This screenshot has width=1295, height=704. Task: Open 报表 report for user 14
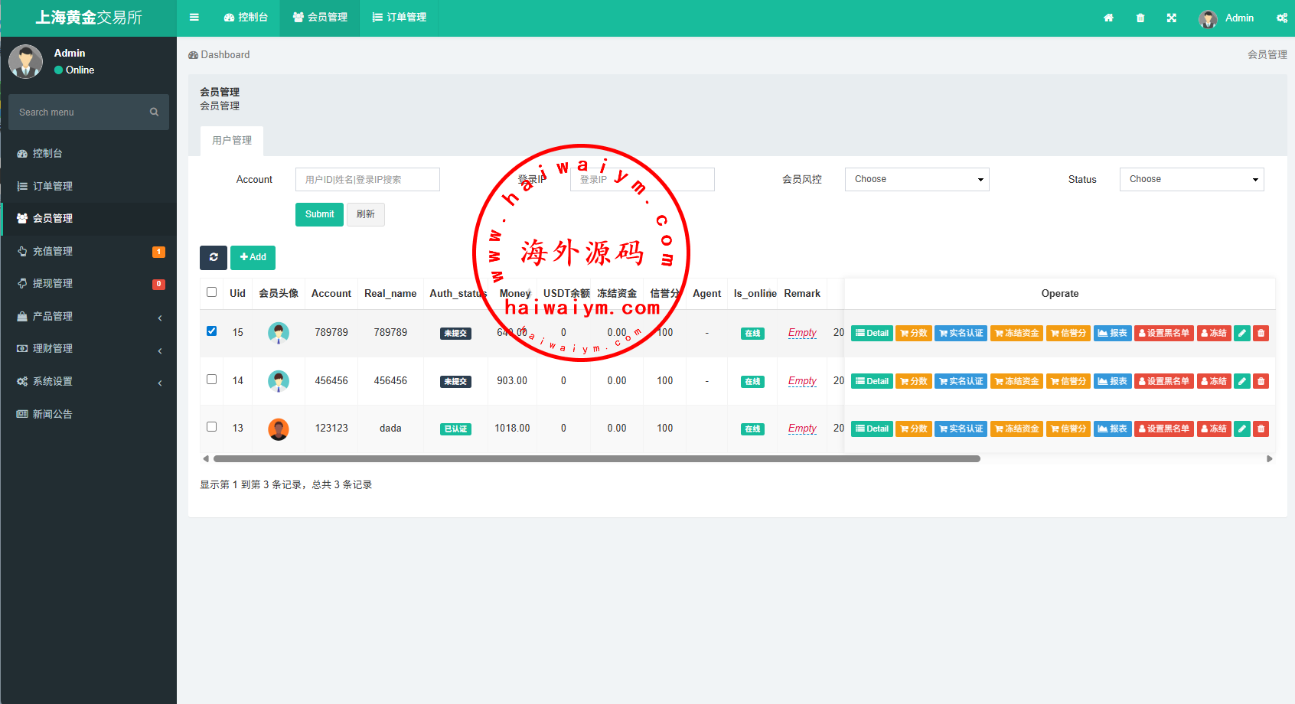1112,381
